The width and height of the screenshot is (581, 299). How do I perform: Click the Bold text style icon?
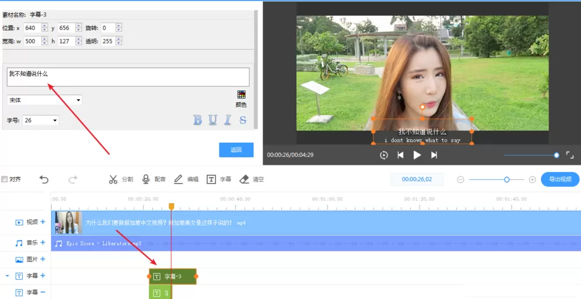pyautogui.click(x=198, y=120)
